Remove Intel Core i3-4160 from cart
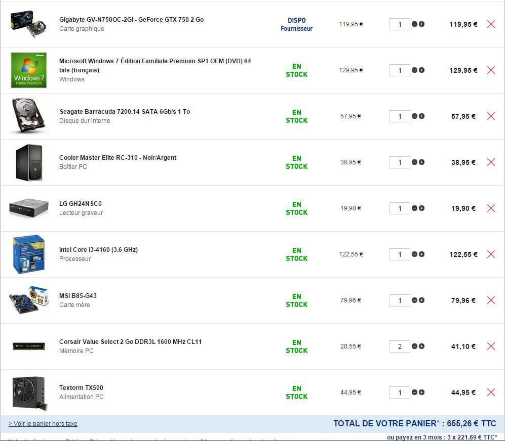This screenshot has height=441, width=505. pos(491,254)
